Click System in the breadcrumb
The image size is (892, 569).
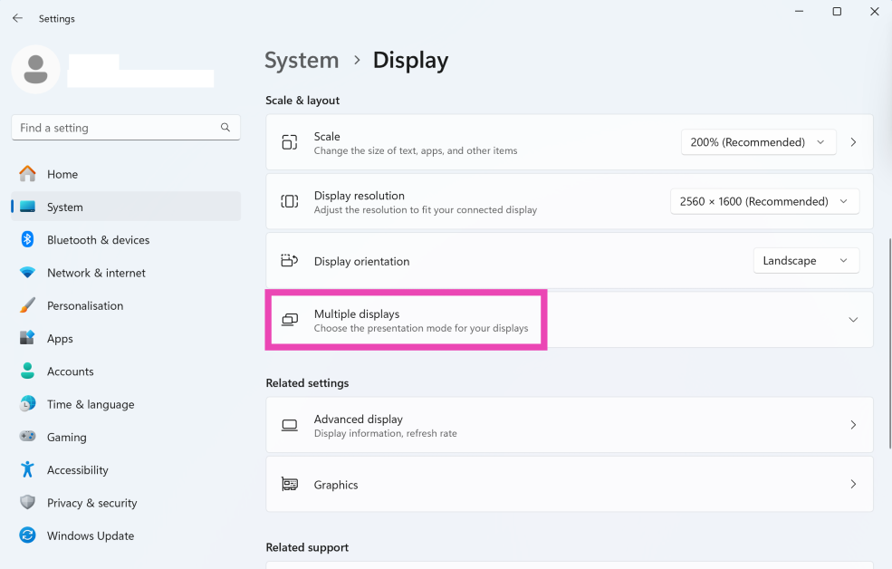(x=302, y=61)
